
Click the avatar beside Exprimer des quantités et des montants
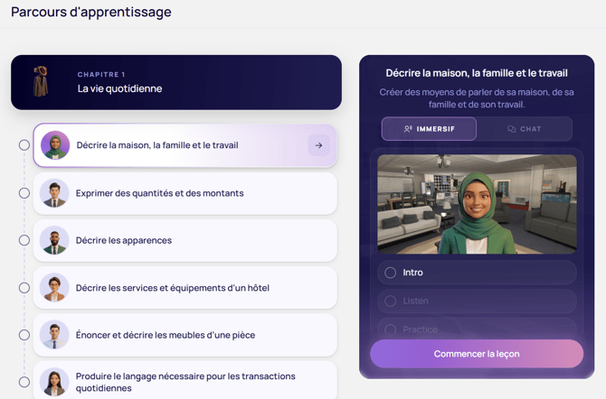point(54,193)
